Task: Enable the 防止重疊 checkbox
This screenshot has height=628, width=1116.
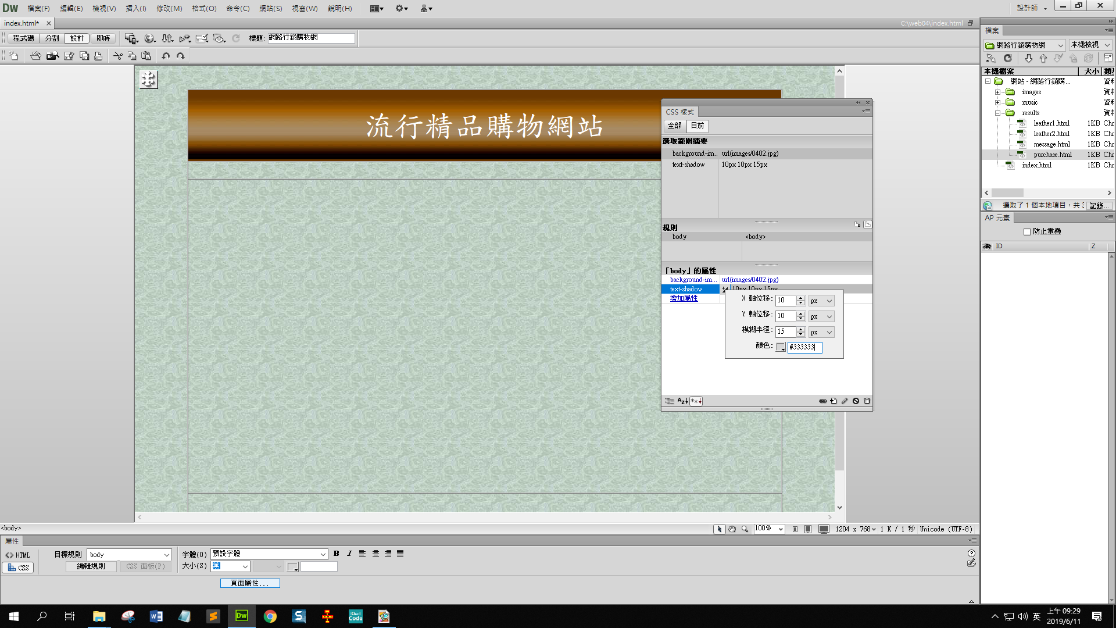Action: click(x=1027, y=232)
